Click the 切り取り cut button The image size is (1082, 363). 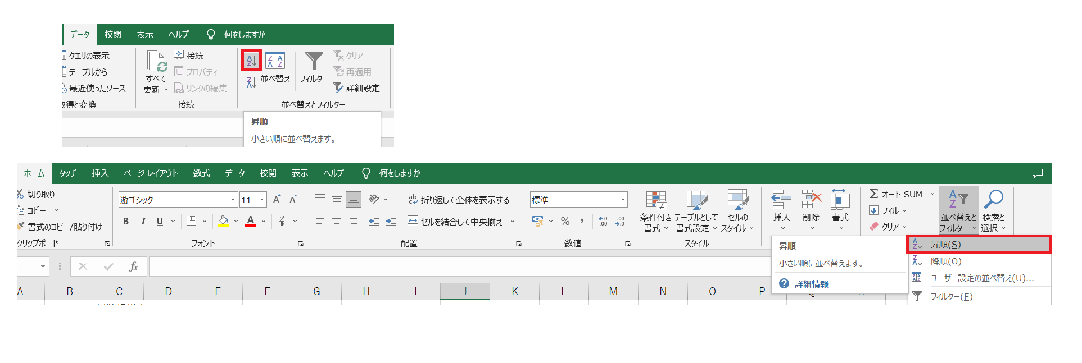(36, 194)
